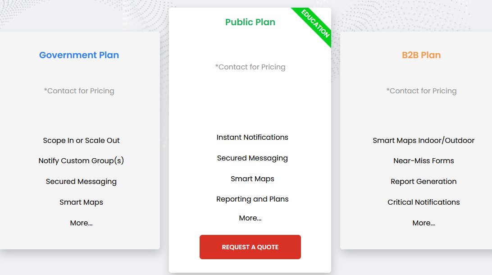The image size is (492, 275).
Task: Open the Government Plan heading
Action: click(x=79, y=55)
